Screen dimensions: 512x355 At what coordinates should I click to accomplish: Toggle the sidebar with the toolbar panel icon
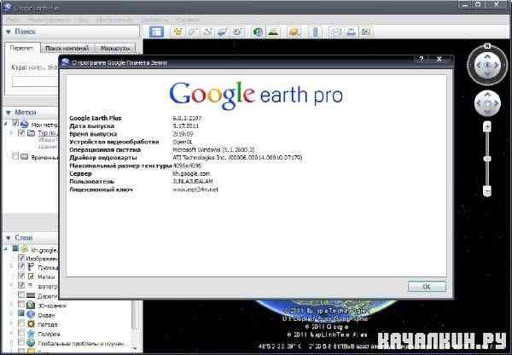coord(157,32)
